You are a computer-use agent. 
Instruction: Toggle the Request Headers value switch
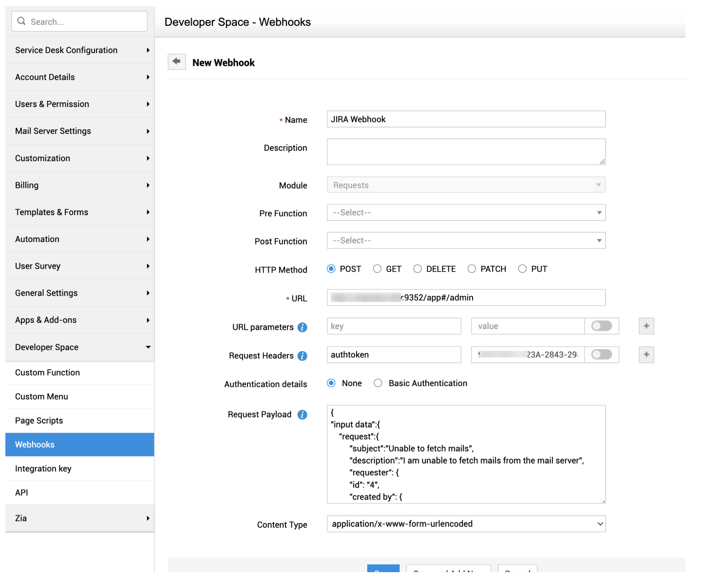[x=601, y=354]
